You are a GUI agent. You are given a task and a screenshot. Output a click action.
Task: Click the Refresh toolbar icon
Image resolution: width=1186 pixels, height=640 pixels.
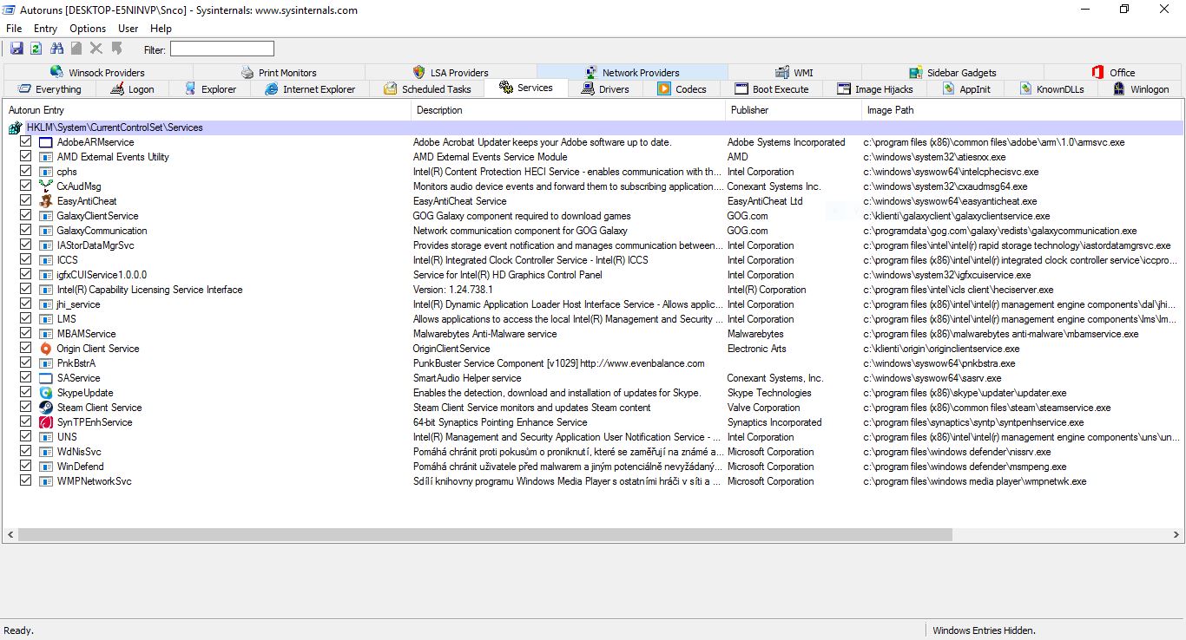pyautogui.click(x=36, y=49)
